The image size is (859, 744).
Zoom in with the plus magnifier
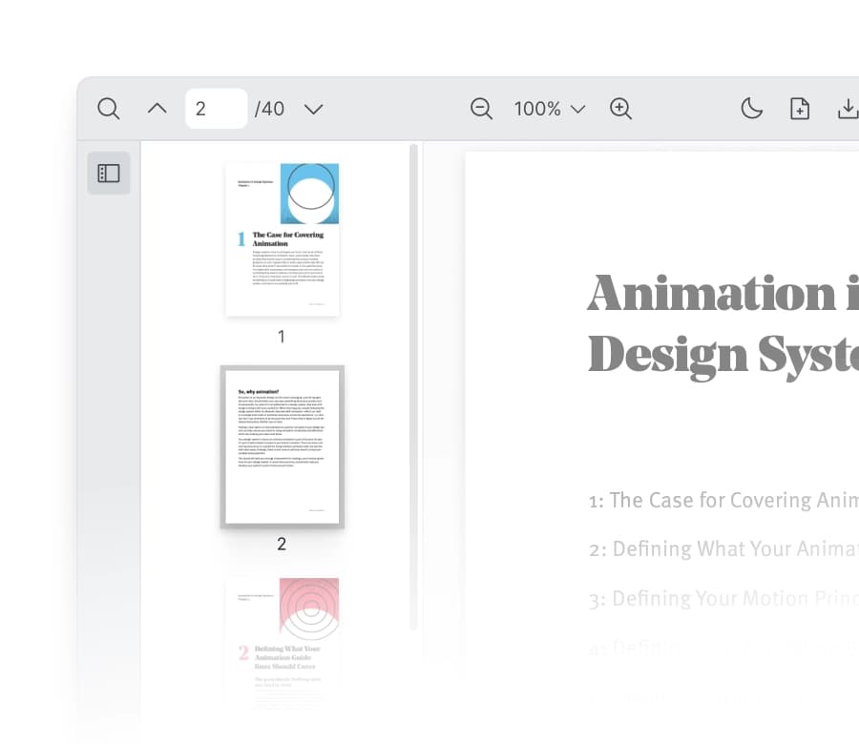[620, 109]
